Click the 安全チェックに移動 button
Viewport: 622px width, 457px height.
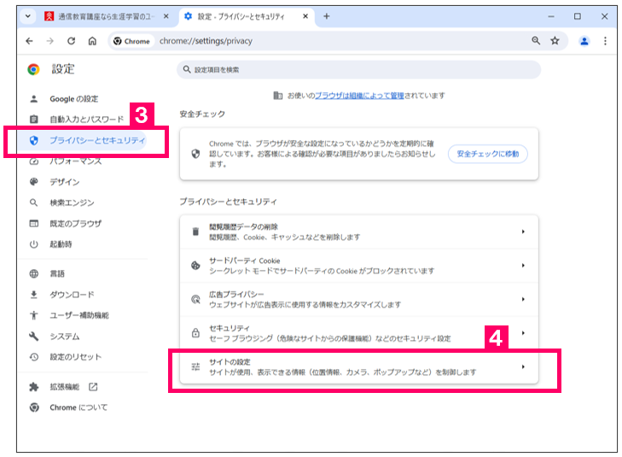488,154
